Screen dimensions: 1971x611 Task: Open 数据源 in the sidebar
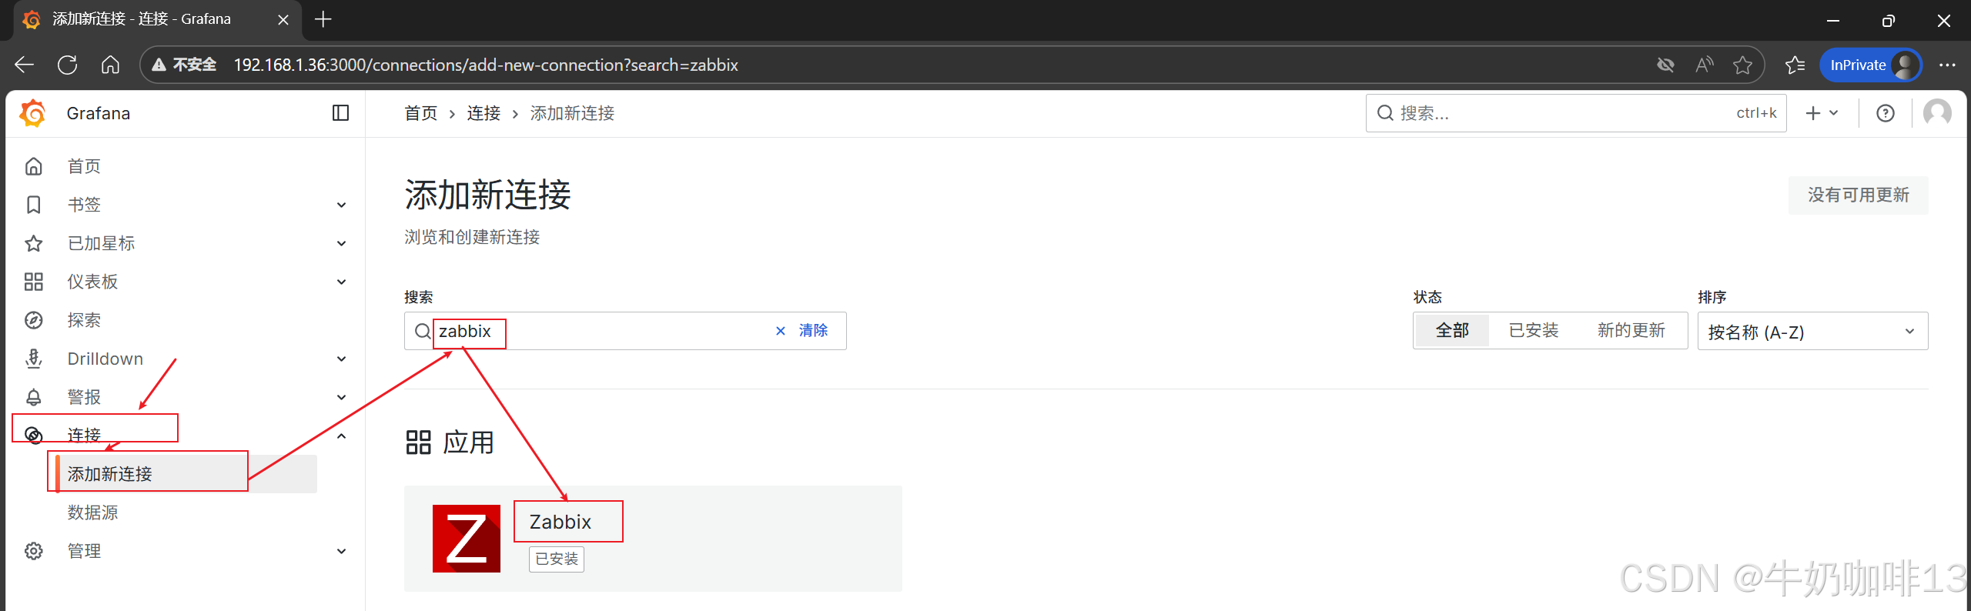click(x=92, y=513)
